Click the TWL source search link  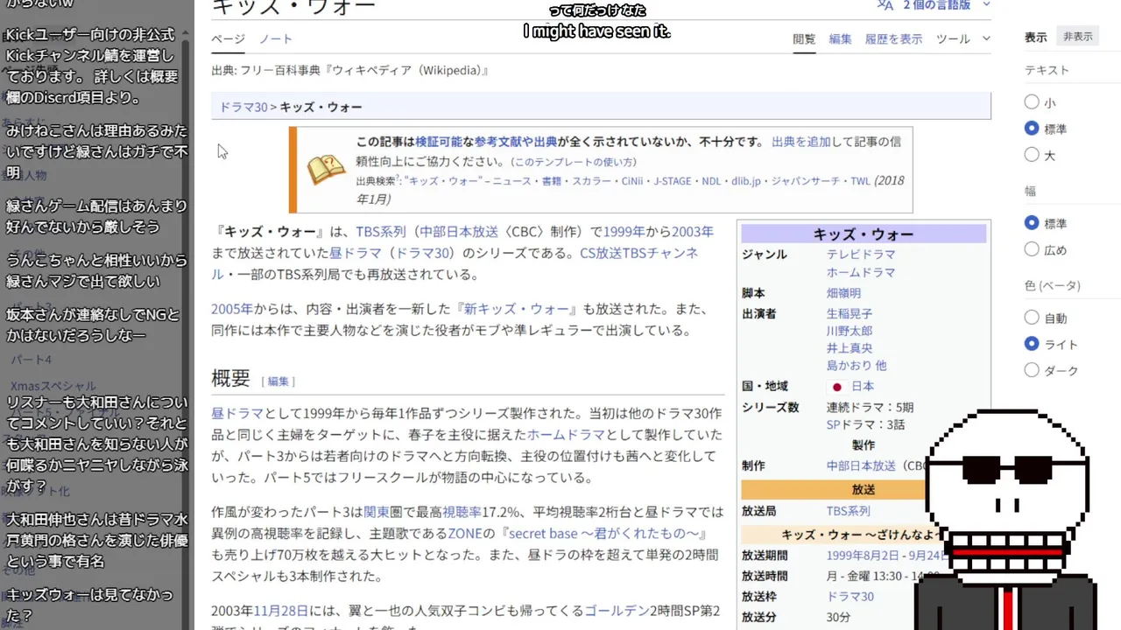pyautogui.click(x=860, y=181)
